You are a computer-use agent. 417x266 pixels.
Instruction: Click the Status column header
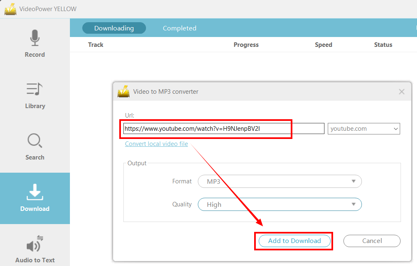point(383,45)
